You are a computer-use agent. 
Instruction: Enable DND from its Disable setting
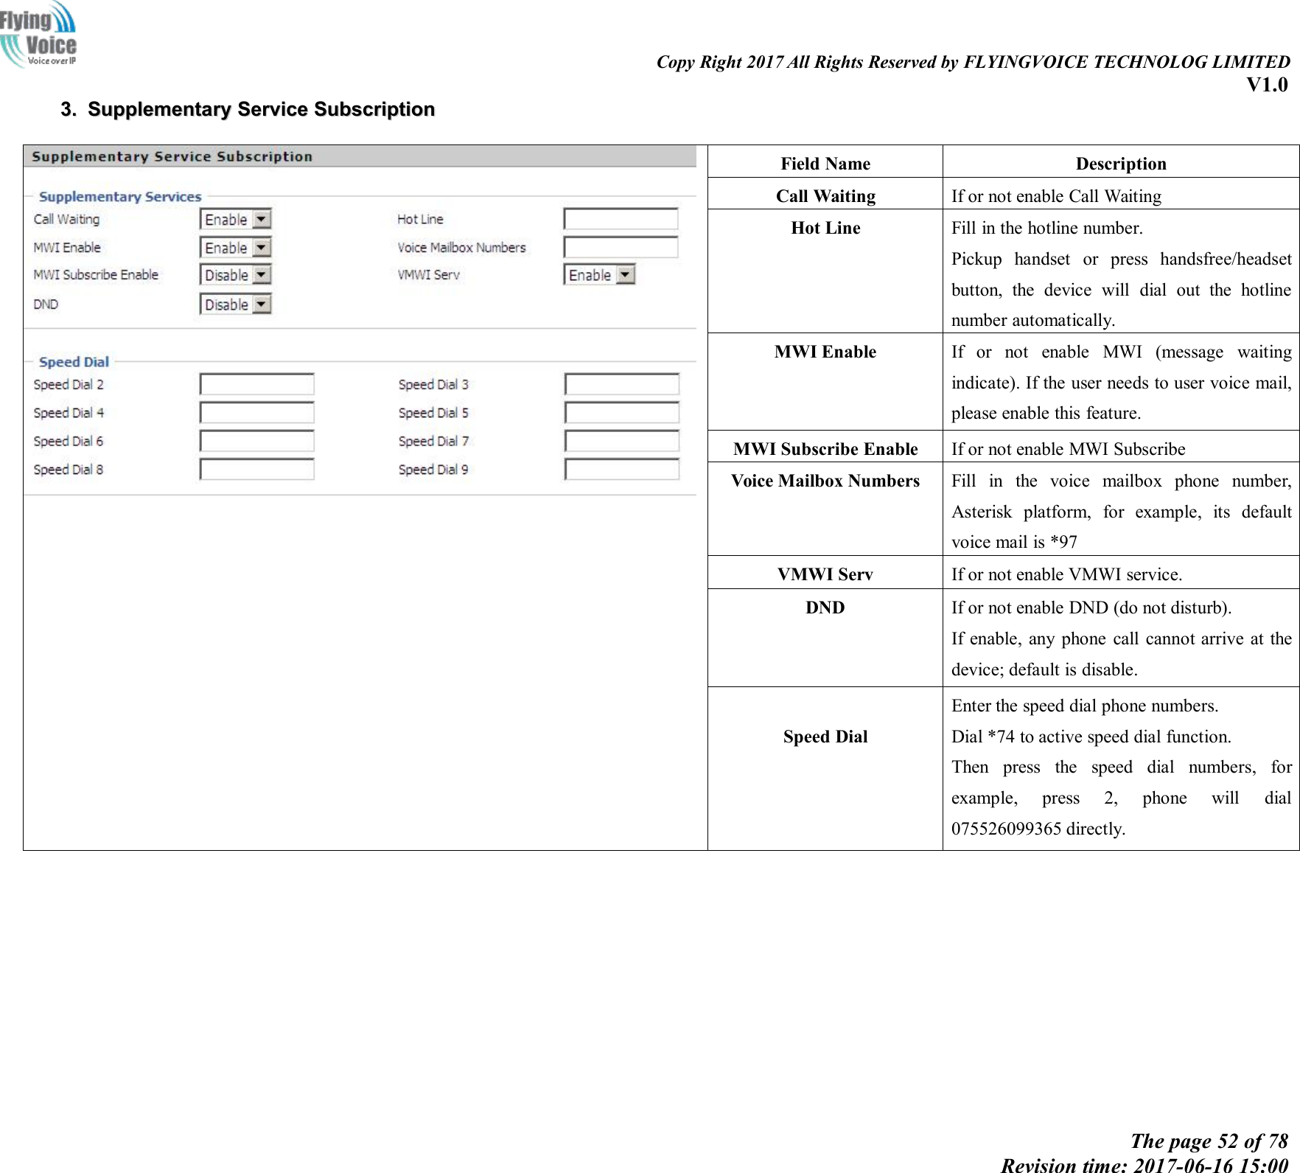tap(236, 304)
